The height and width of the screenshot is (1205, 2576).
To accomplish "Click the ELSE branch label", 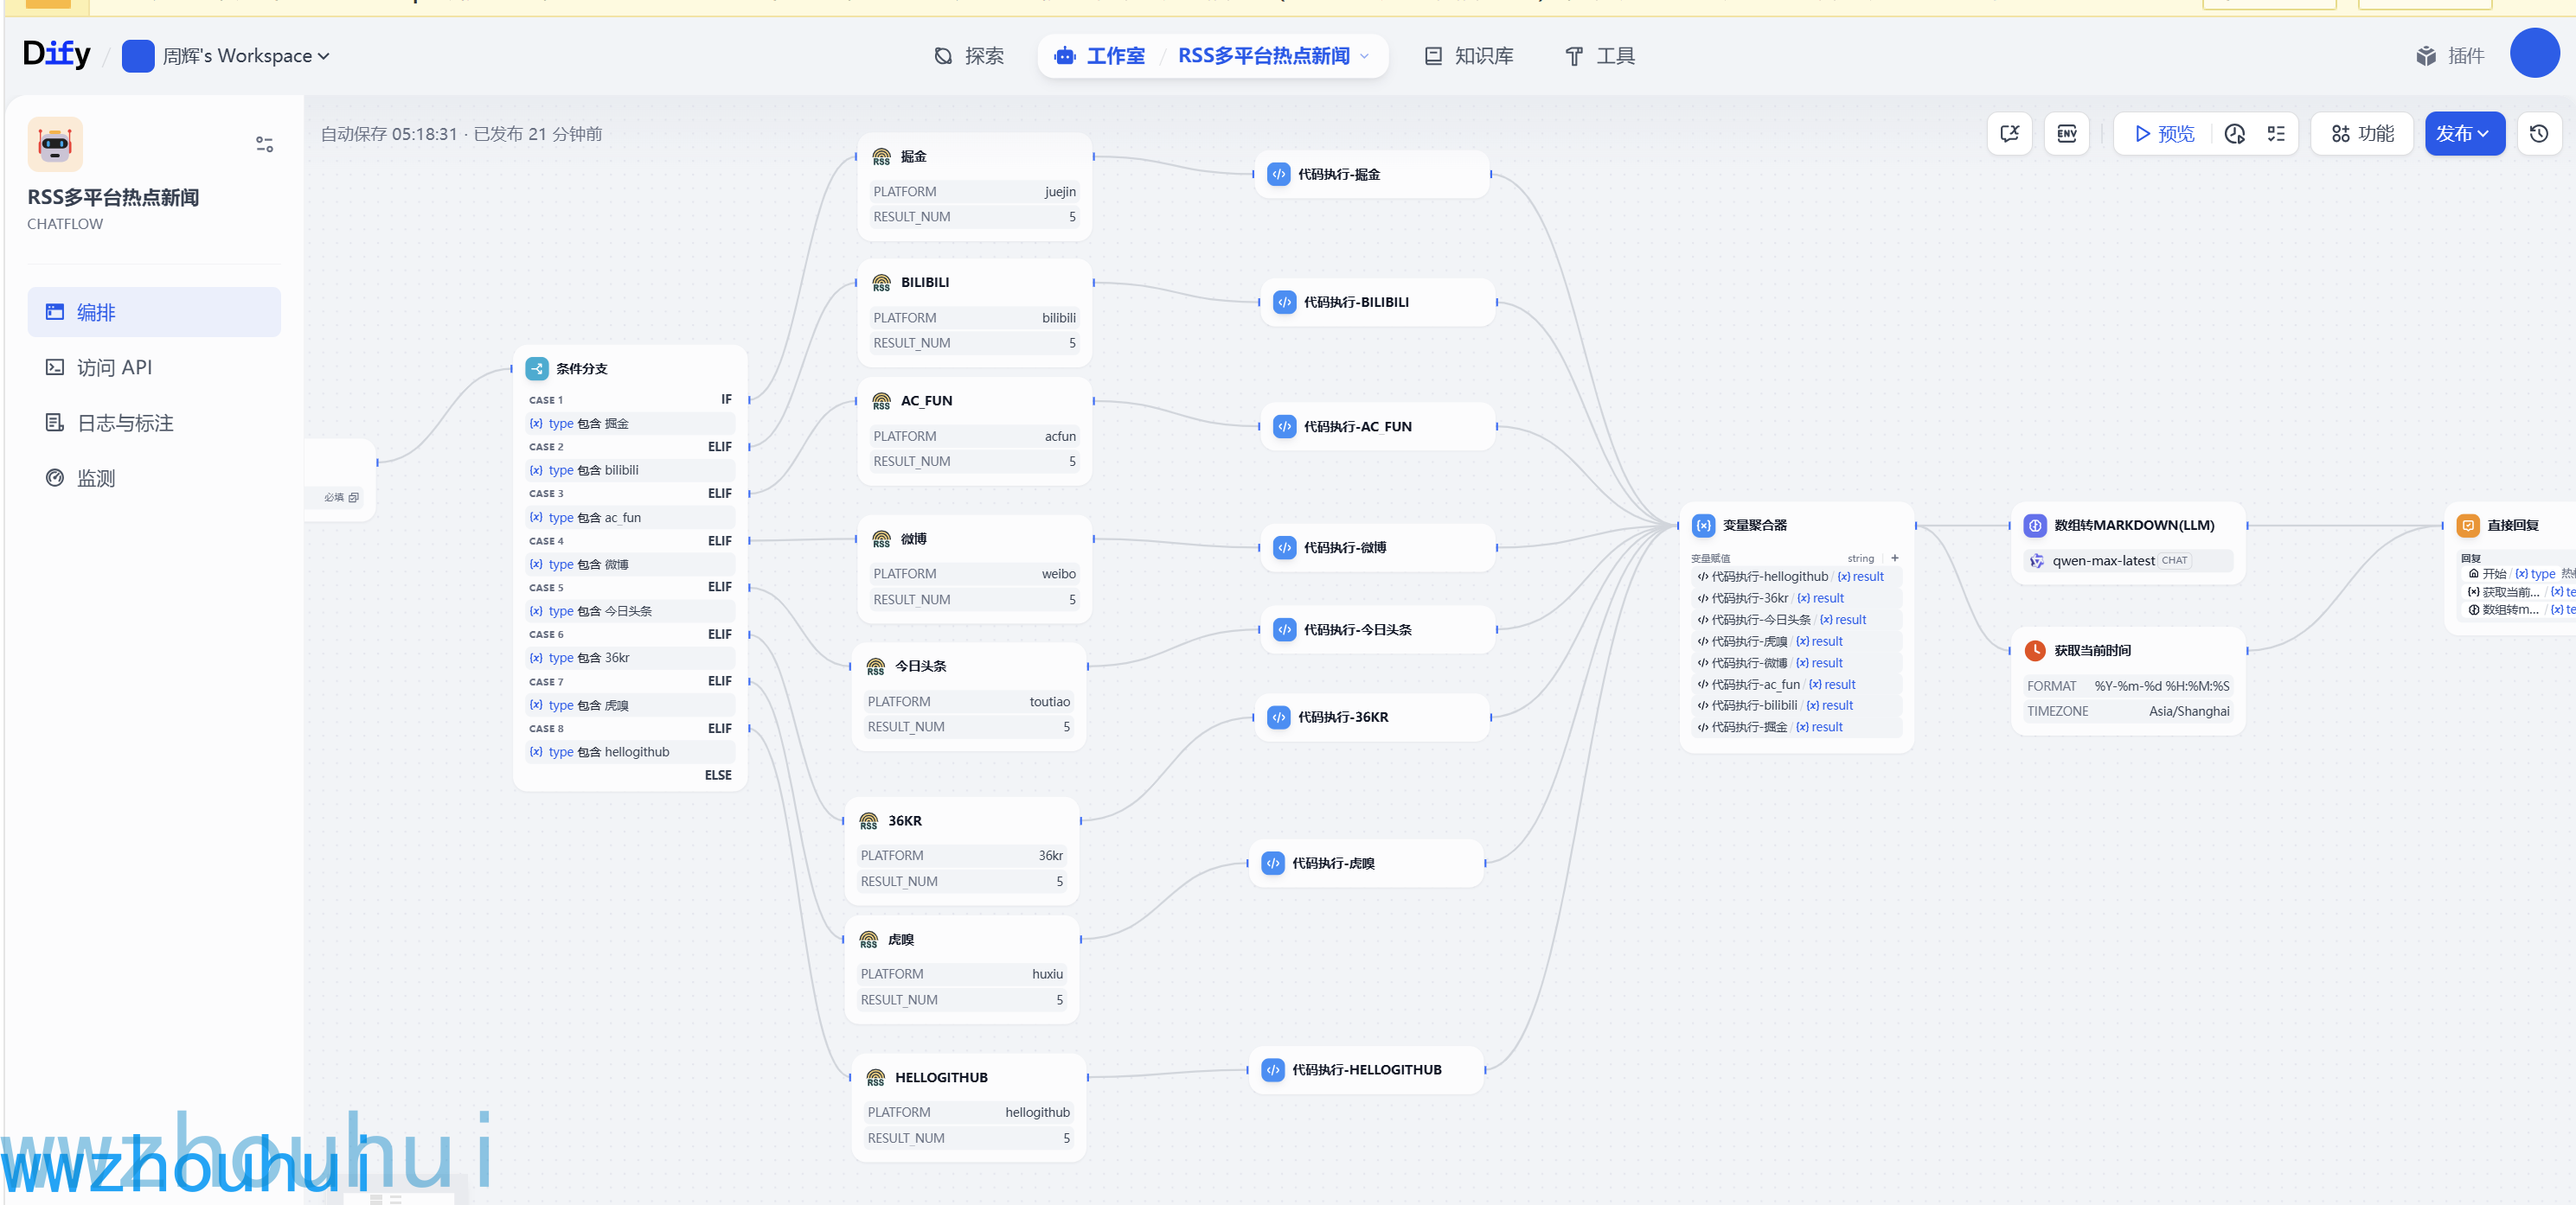I will [x=717, y=776].
